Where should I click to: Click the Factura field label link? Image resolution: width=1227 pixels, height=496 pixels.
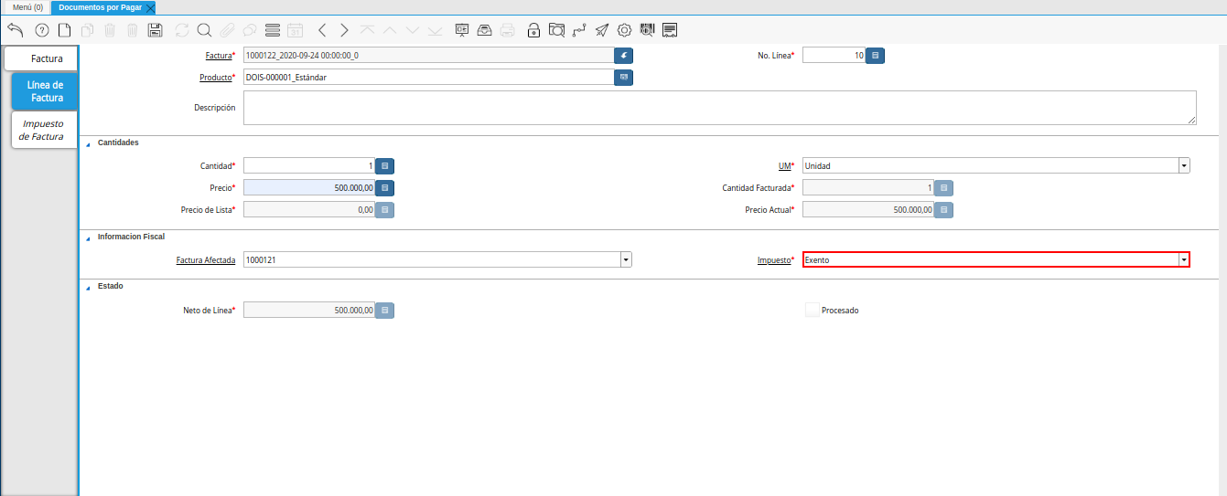coord(219,55)
